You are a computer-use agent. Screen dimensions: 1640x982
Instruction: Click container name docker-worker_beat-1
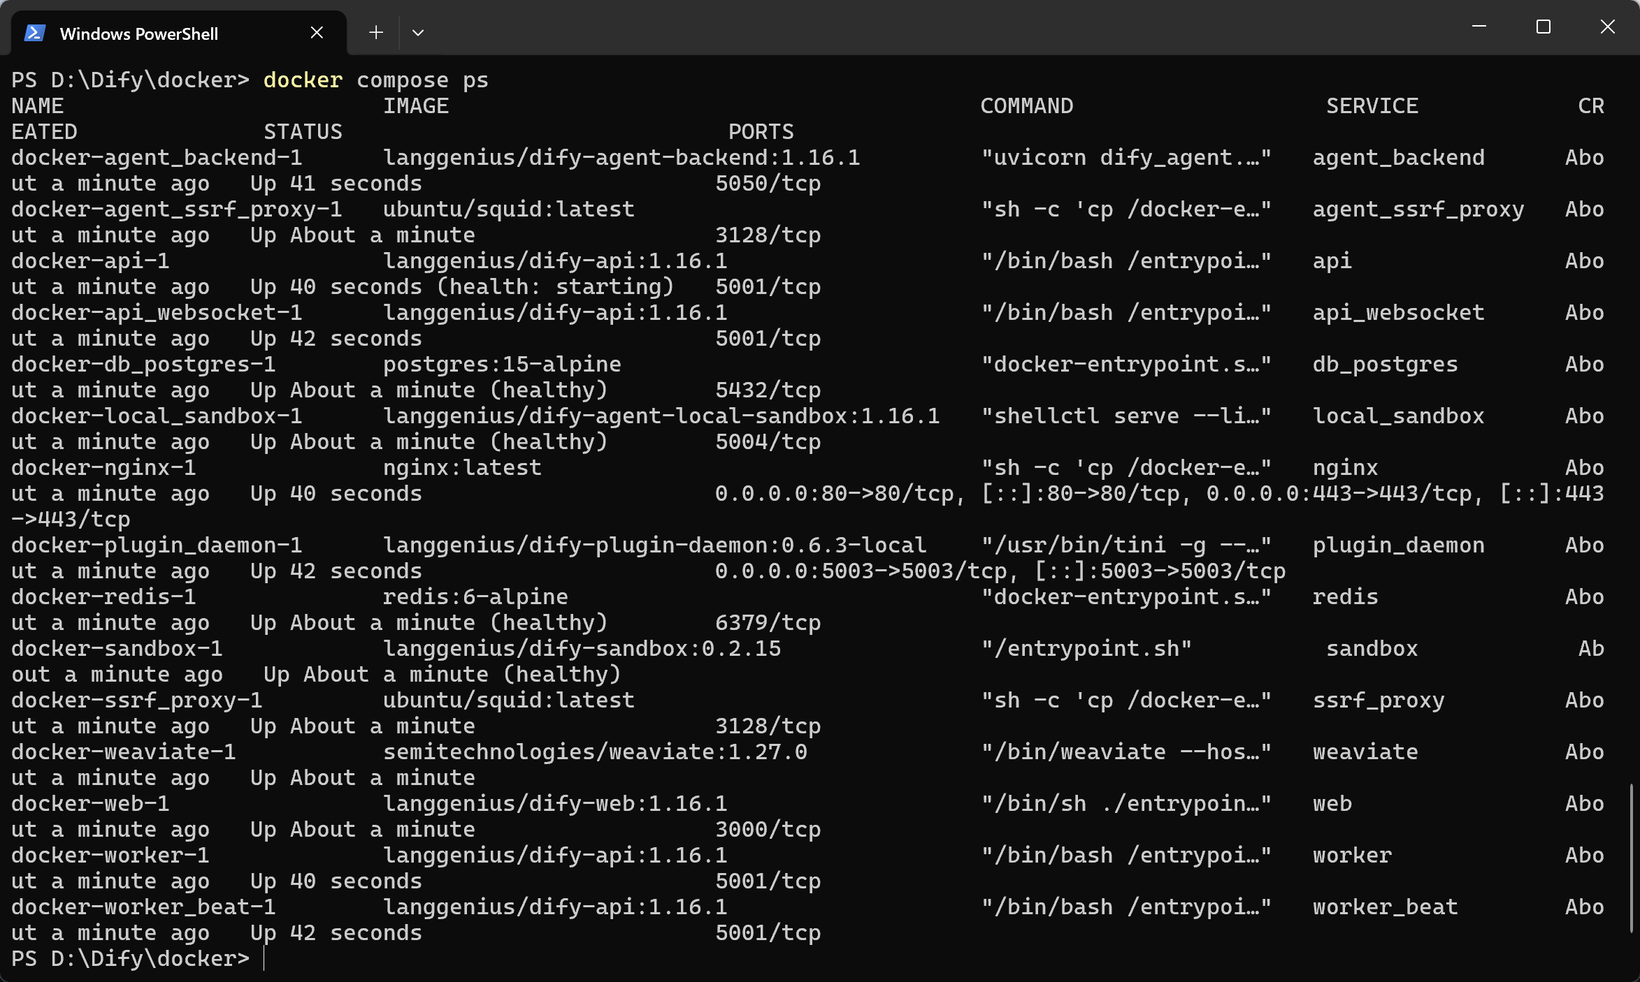point(144,907)
